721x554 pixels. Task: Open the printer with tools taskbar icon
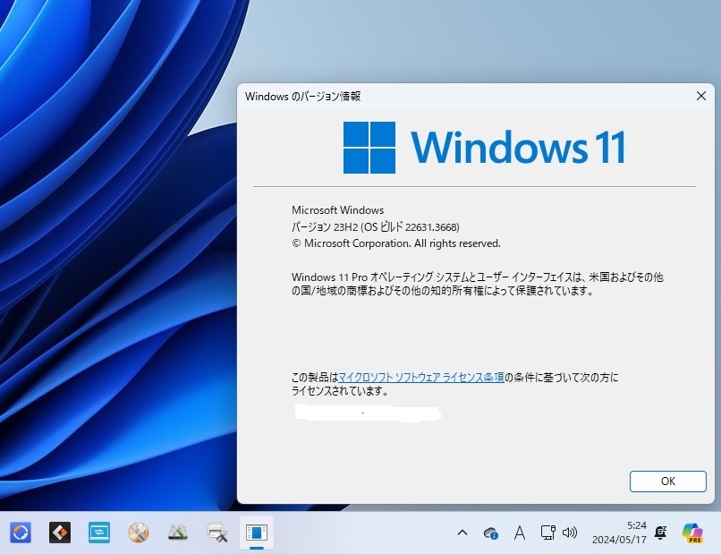click(x=217, y=533)
